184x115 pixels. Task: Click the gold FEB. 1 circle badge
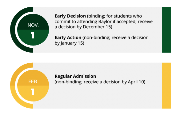(33, 85)
